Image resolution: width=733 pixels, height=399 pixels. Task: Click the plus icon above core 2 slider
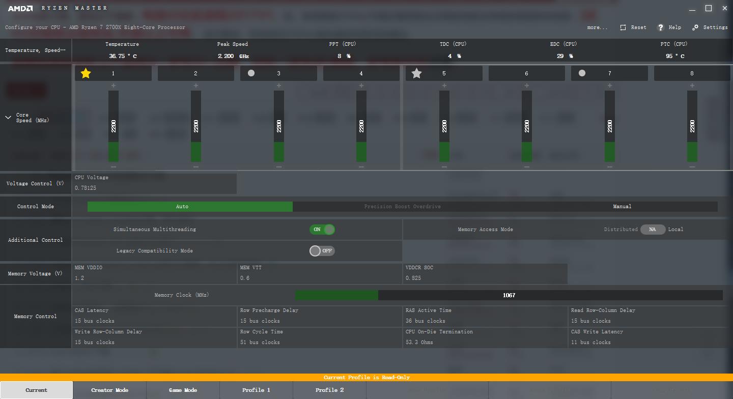(196, 85)
